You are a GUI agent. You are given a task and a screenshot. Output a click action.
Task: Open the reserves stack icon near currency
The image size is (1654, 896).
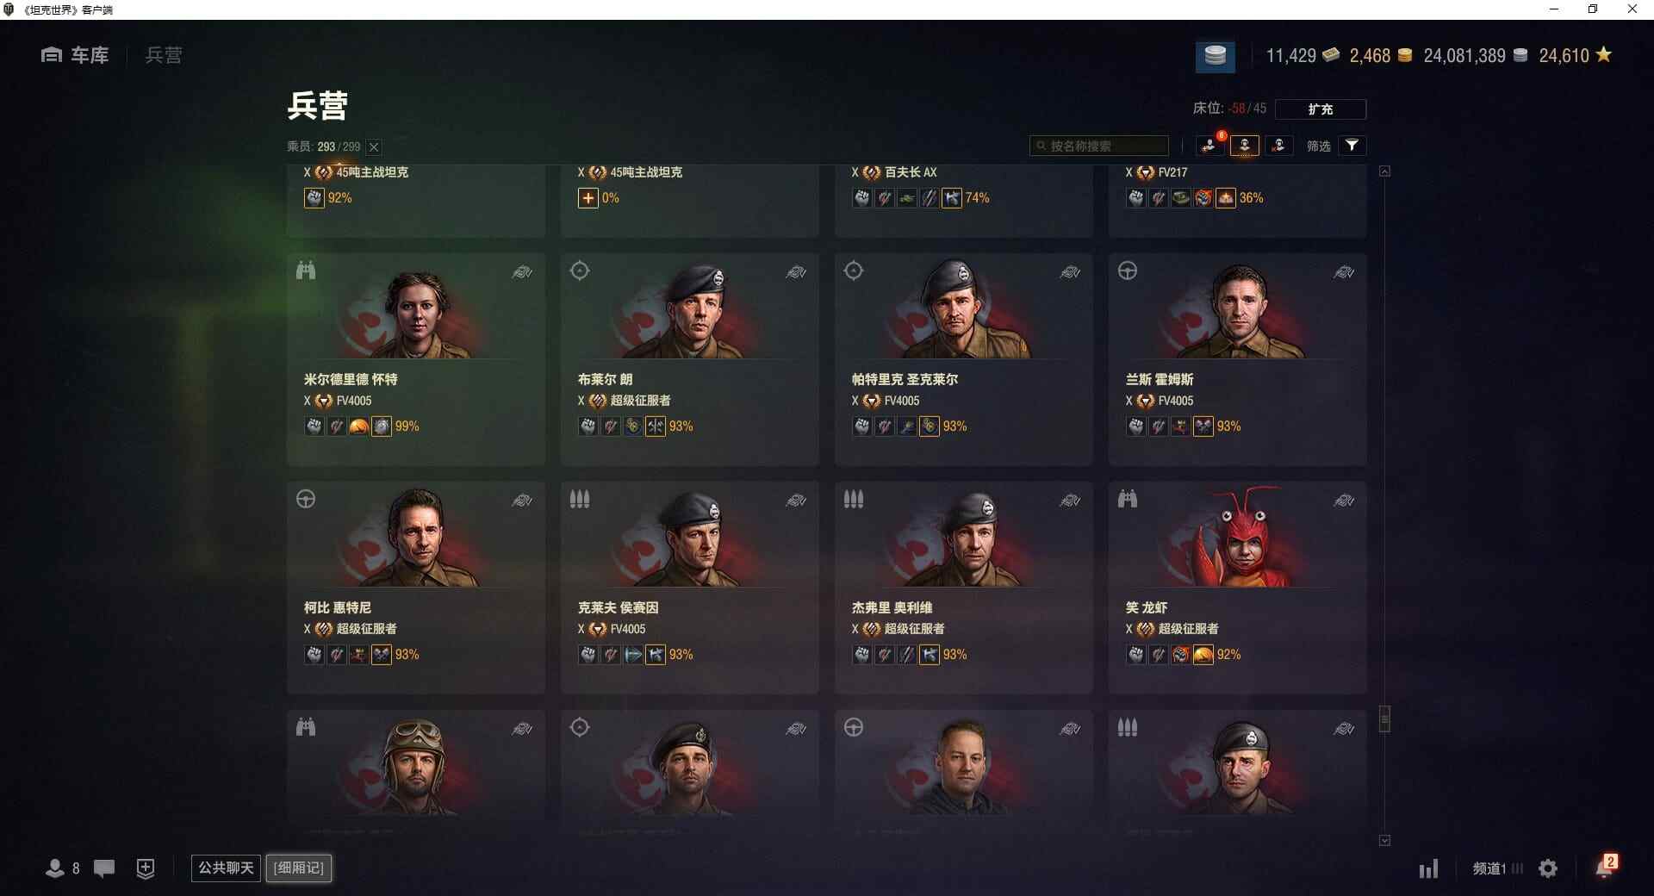click(1215, 56)
